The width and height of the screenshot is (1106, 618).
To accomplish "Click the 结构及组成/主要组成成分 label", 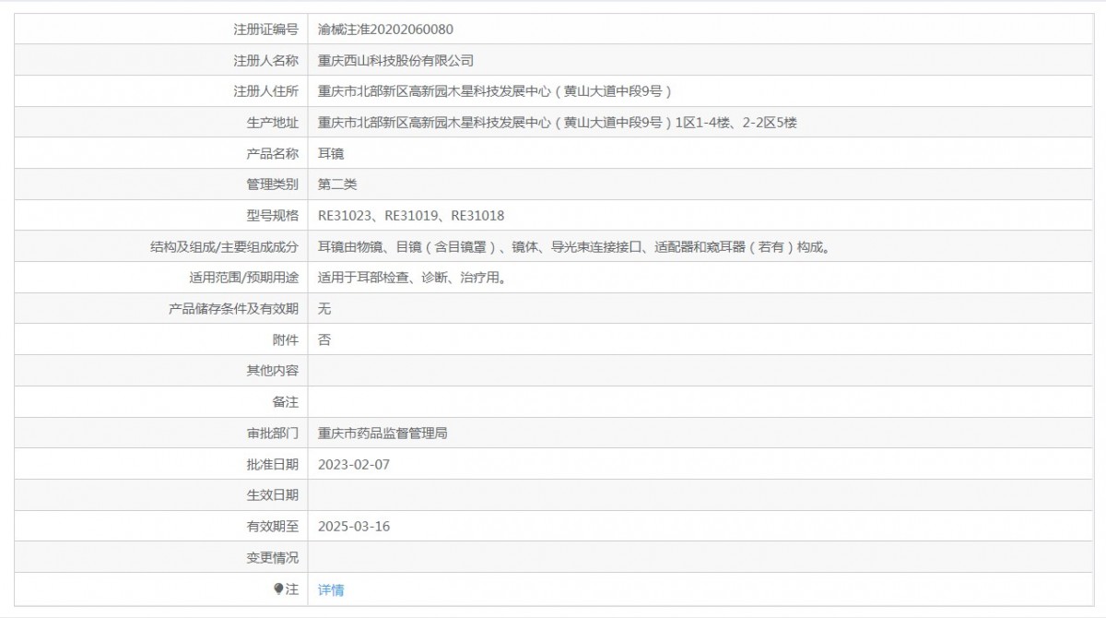I will coord(224,247).
